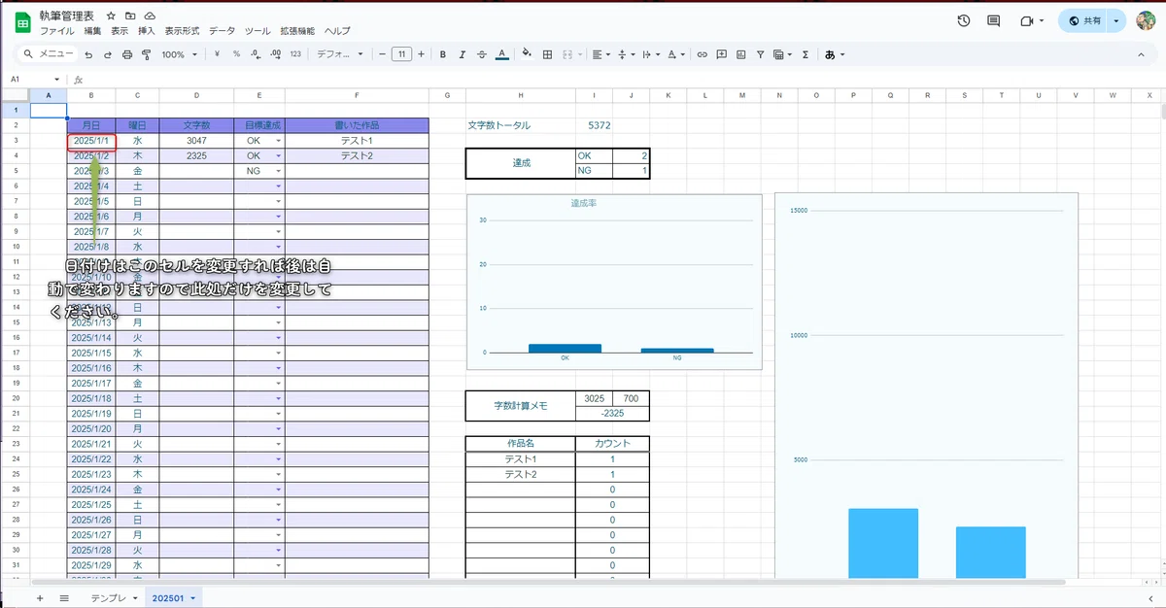This screenshot has width=1166, height=608.
Task: Insert a link
Action: point(702,54)
